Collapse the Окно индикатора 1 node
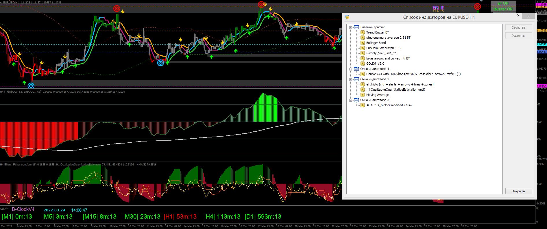Screen dimensions: 547x229 pos(351,69)
